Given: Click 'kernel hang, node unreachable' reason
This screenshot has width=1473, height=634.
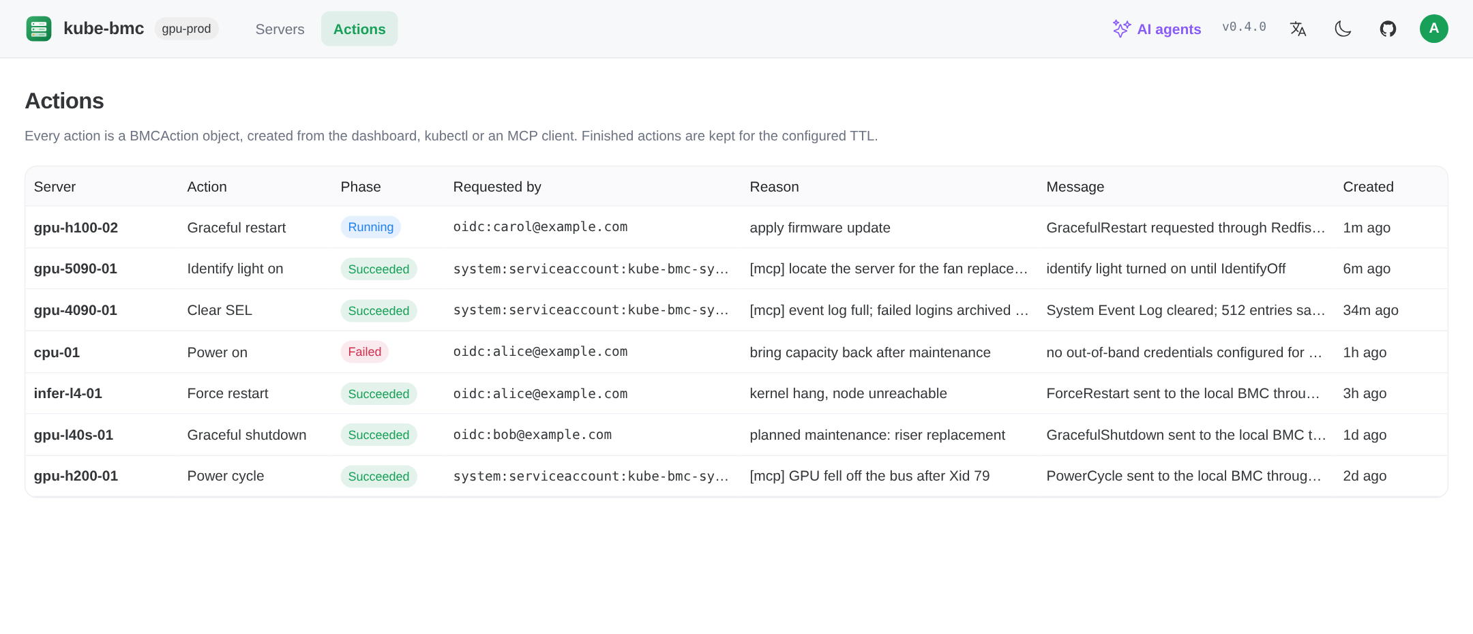Looking at the screenshot, I should pos(848,393).
